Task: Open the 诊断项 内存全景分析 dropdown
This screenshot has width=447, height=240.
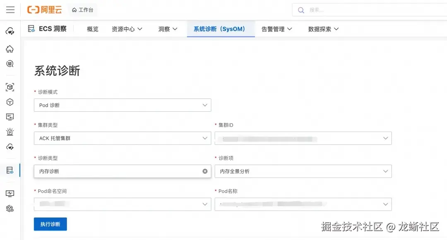Action: 303,171
